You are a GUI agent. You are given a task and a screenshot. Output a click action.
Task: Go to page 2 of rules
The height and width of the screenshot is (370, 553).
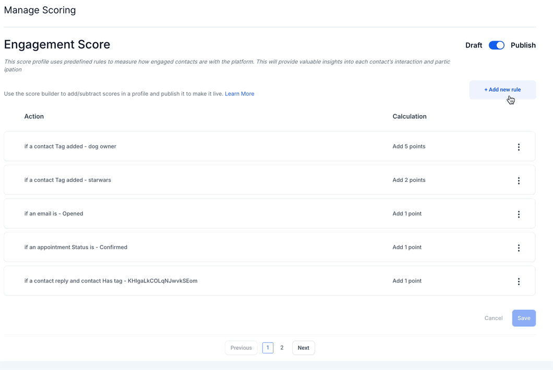tap(282, 348)
